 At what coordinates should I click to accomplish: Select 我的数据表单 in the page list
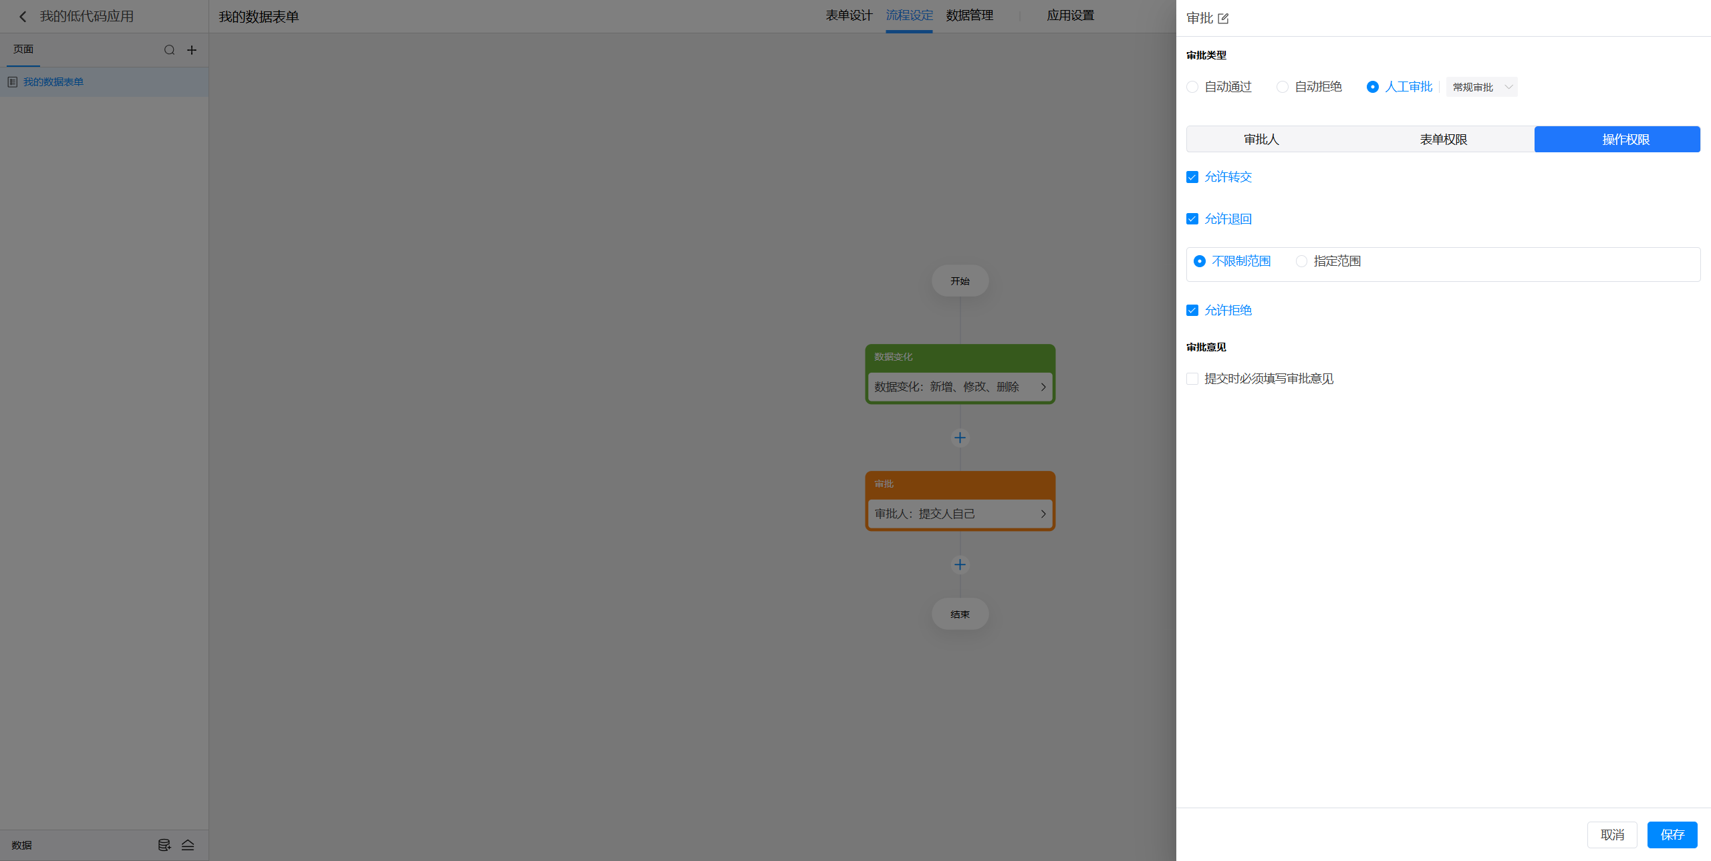point(53,82)
